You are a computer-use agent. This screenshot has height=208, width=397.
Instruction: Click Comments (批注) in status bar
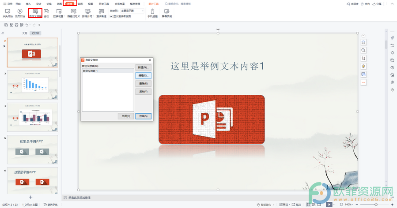coord(296,204)
